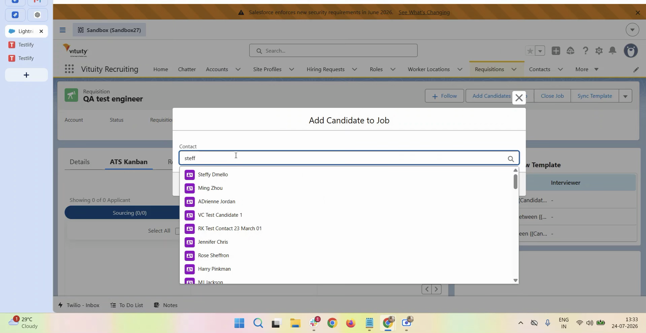Open the Chatter tab
This screenshot has width=646, height=333.
tap(187, 69)
